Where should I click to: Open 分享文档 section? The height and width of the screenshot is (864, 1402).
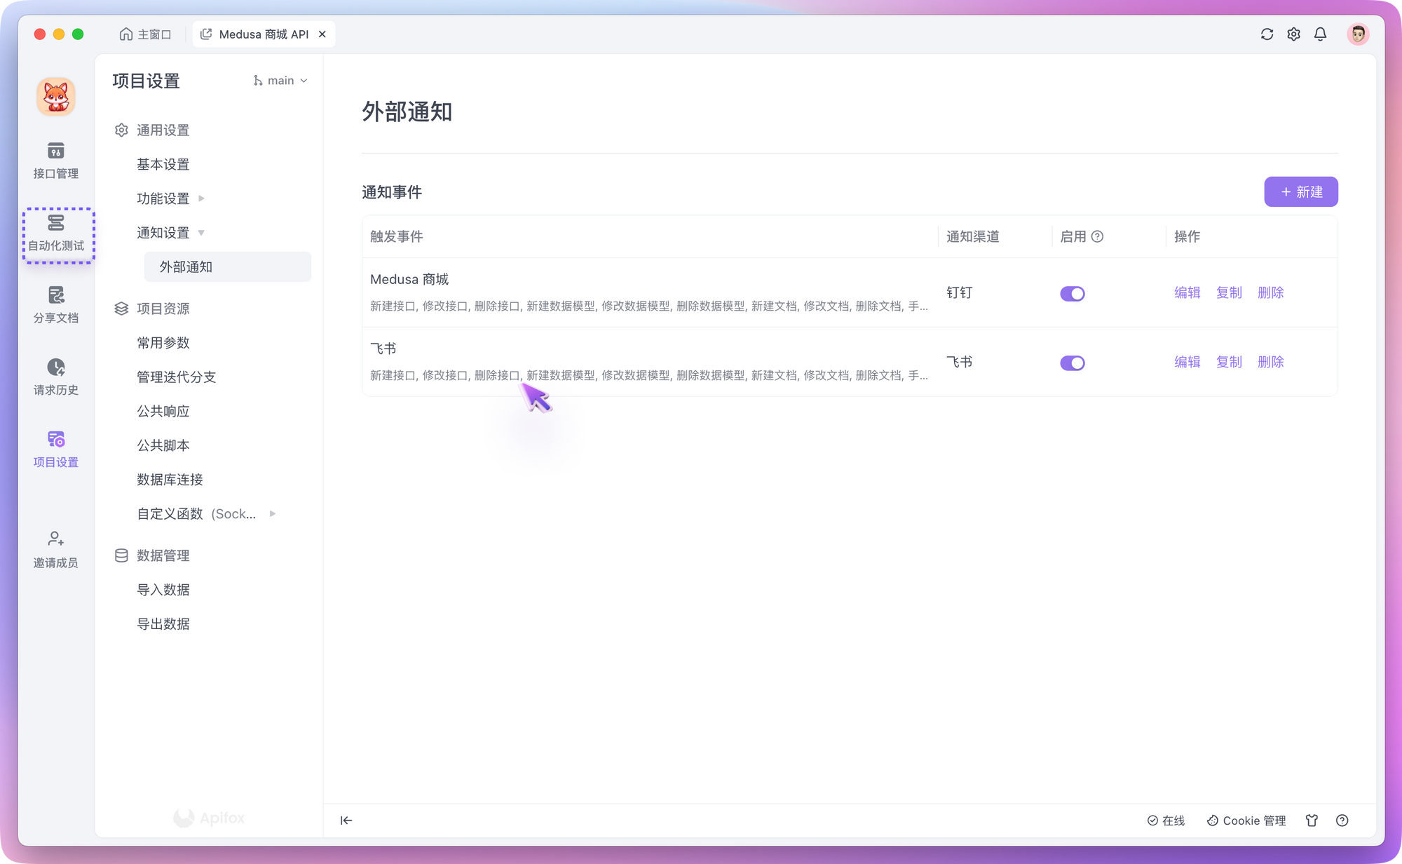(x=56, y=305)
